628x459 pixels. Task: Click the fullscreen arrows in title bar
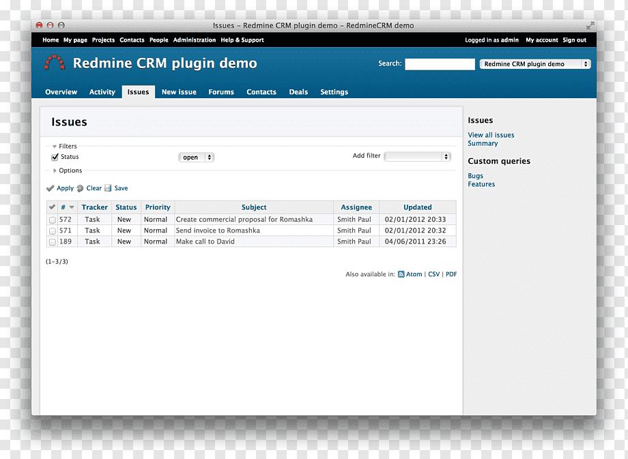(x=590, y=26)
